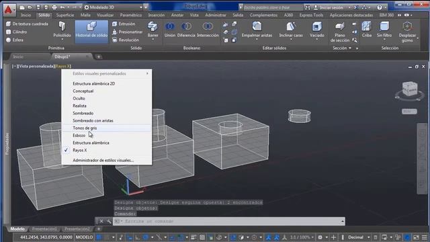Toggle MODELO space button in status bar
Image resolution: width=430 pixels, height=242 pixels.
pyautogui.click(x=84, y=237)
